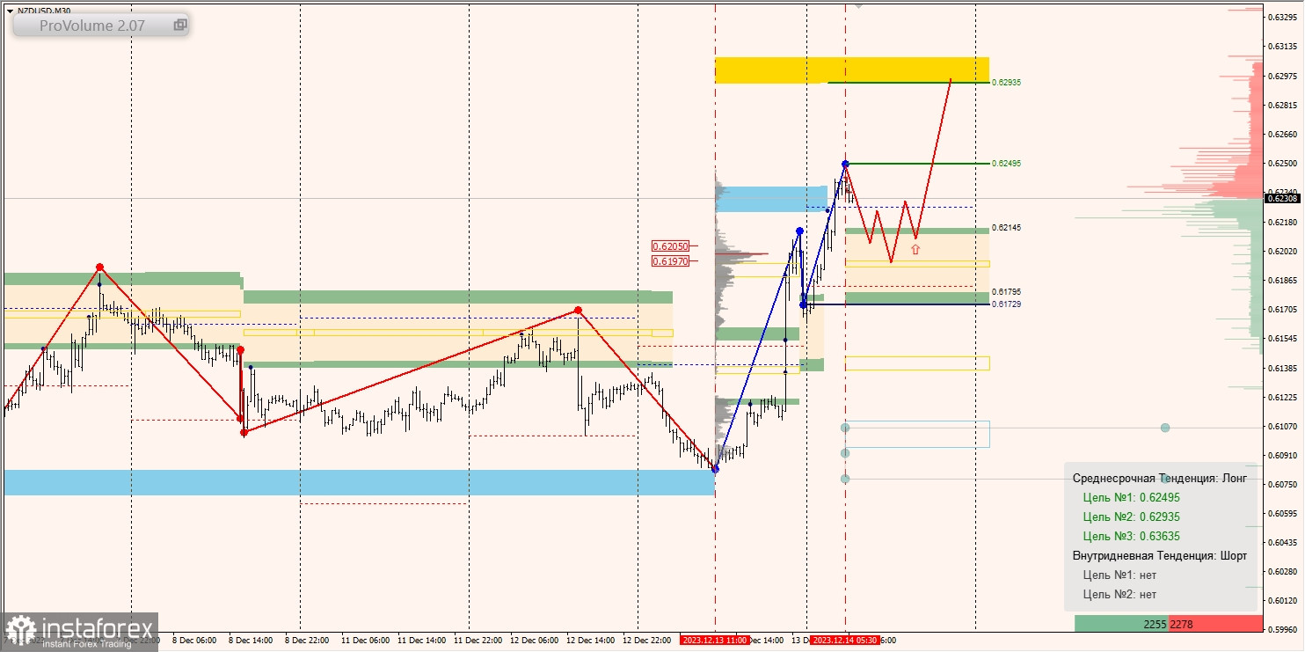Expand the triangle next to NZDUSD,M30
The height and width of the screenshot is (652, 1305).
point(9,11)
